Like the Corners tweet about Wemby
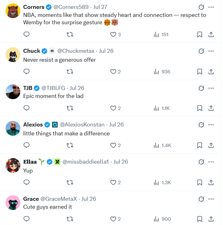The width and height of the screenshot is (223, 225). point(115,35)
